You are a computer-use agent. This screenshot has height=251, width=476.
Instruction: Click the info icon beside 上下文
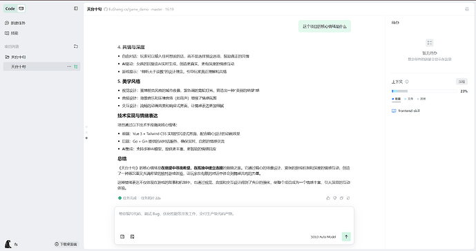pos(407,82)
